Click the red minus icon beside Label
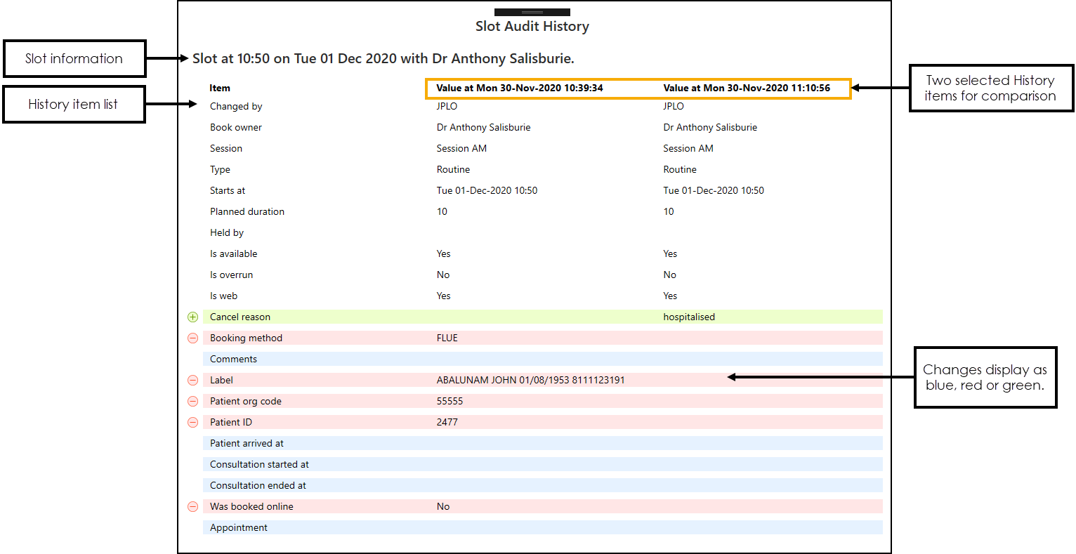The image size is (1076, 554). point(192,380)
